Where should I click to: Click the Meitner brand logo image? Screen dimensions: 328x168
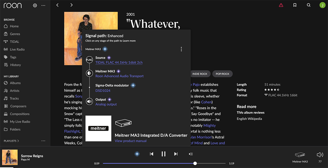(x=98, y=129)
